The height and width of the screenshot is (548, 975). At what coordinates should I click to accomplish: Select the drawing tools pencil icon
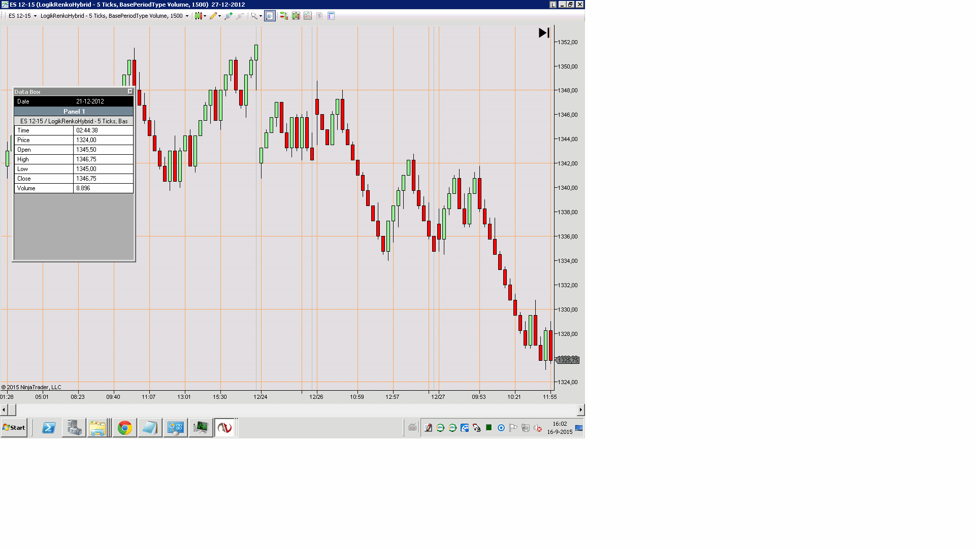214,16
